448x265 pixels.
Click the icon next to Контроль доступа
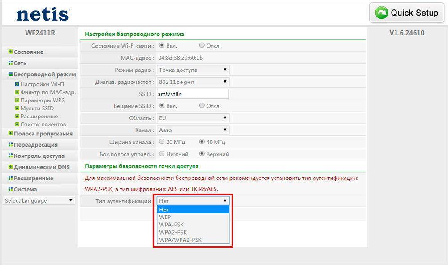tap(10, 156)
